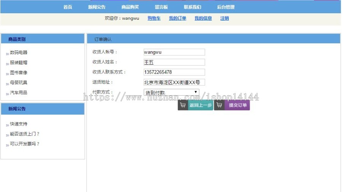The image size is (342, 192).
Task: Click the 注销 logout link
Action: tap(225, 18)
